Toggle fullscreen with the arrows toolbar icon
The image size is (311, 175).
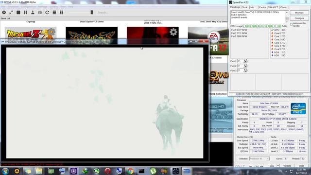[x=11, y=12]
